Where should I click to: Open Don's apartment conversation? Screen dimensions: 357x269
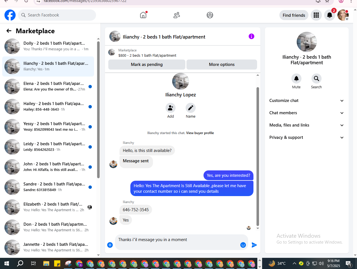point(48,227)
